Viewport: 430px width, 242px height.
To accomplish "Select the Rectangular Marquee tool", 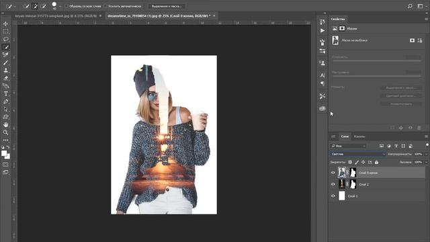I will click(6, 32).
